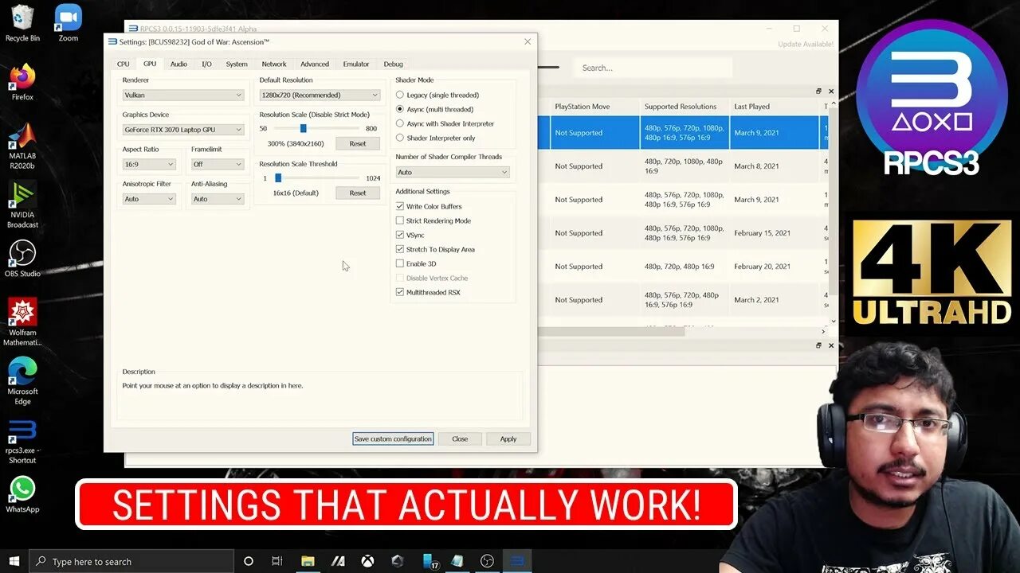
Task: Open the Renderer dropdown set to Vulkan
Action: point(183,95)
